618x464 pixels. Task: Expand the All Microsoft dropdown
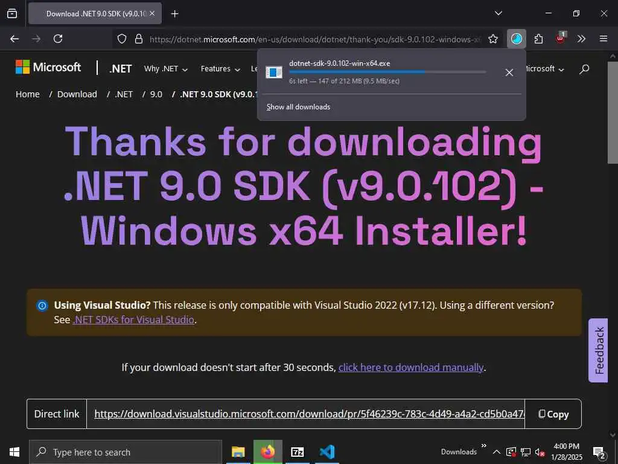click(x=546, y=69)
